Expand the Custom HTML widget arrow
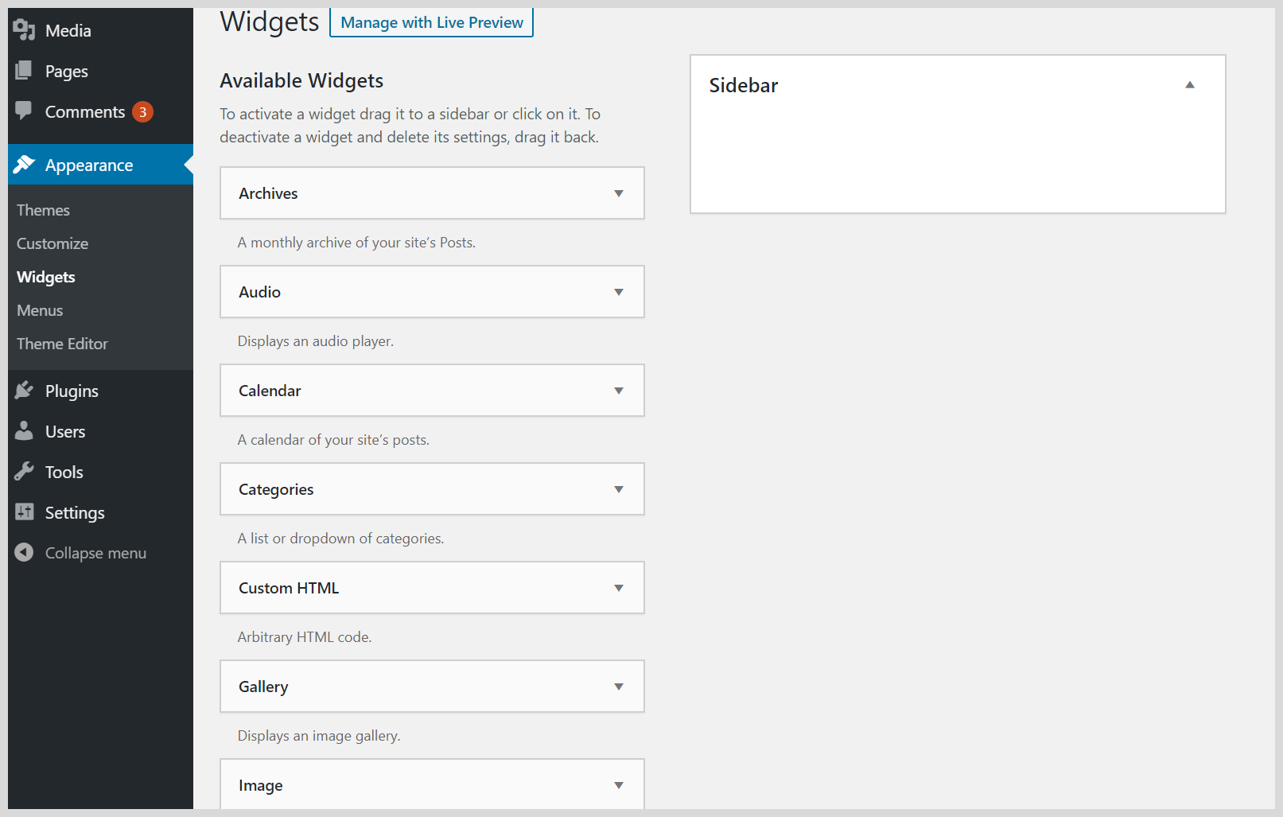1283x817 pixels. pos(619,588)
